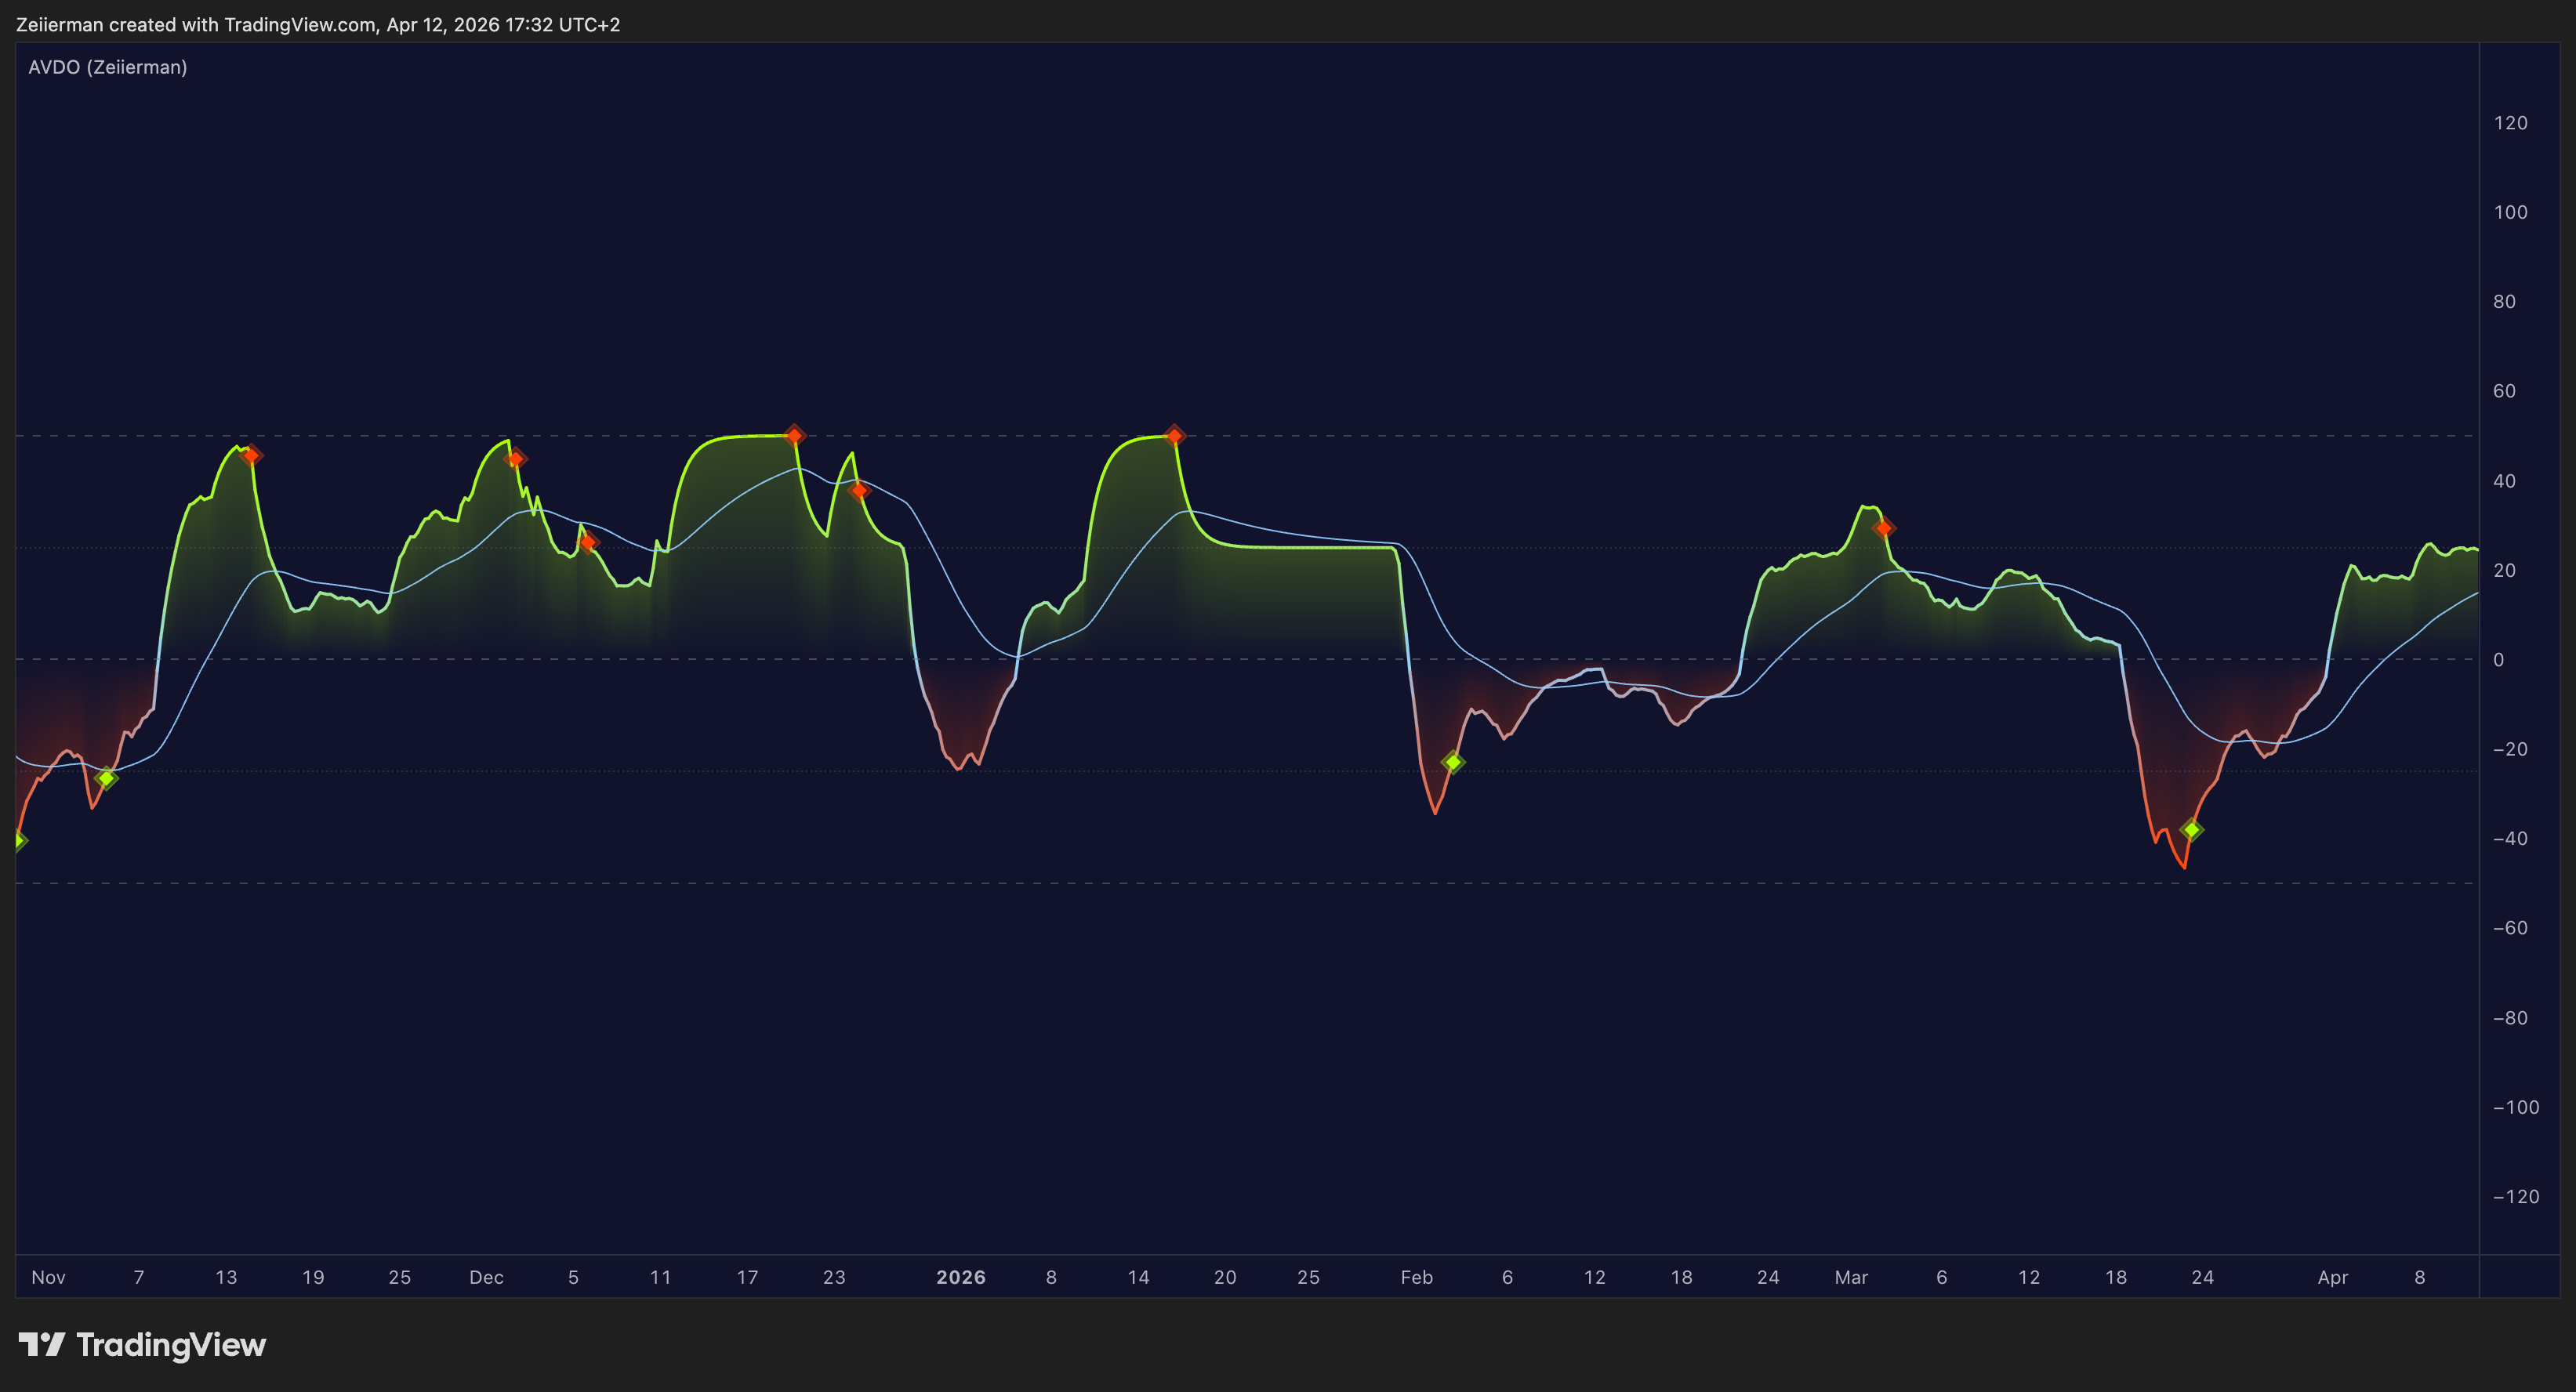The height and width of the screenshot is (1392, 2576).
Task: Select the red diamond marker at the early-December peak
Action: tap(515, 459)
